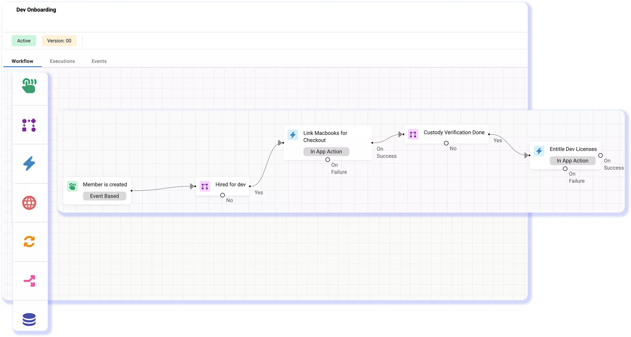Select the blue database stack icon in sidebar
The image size is (631, 337).
(x=29, y=319)
